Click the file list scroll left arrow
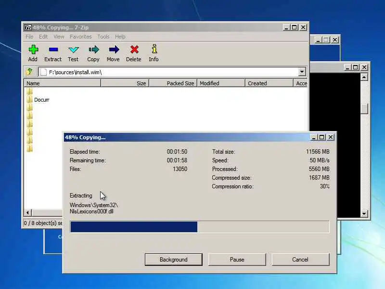 point(28,212)
